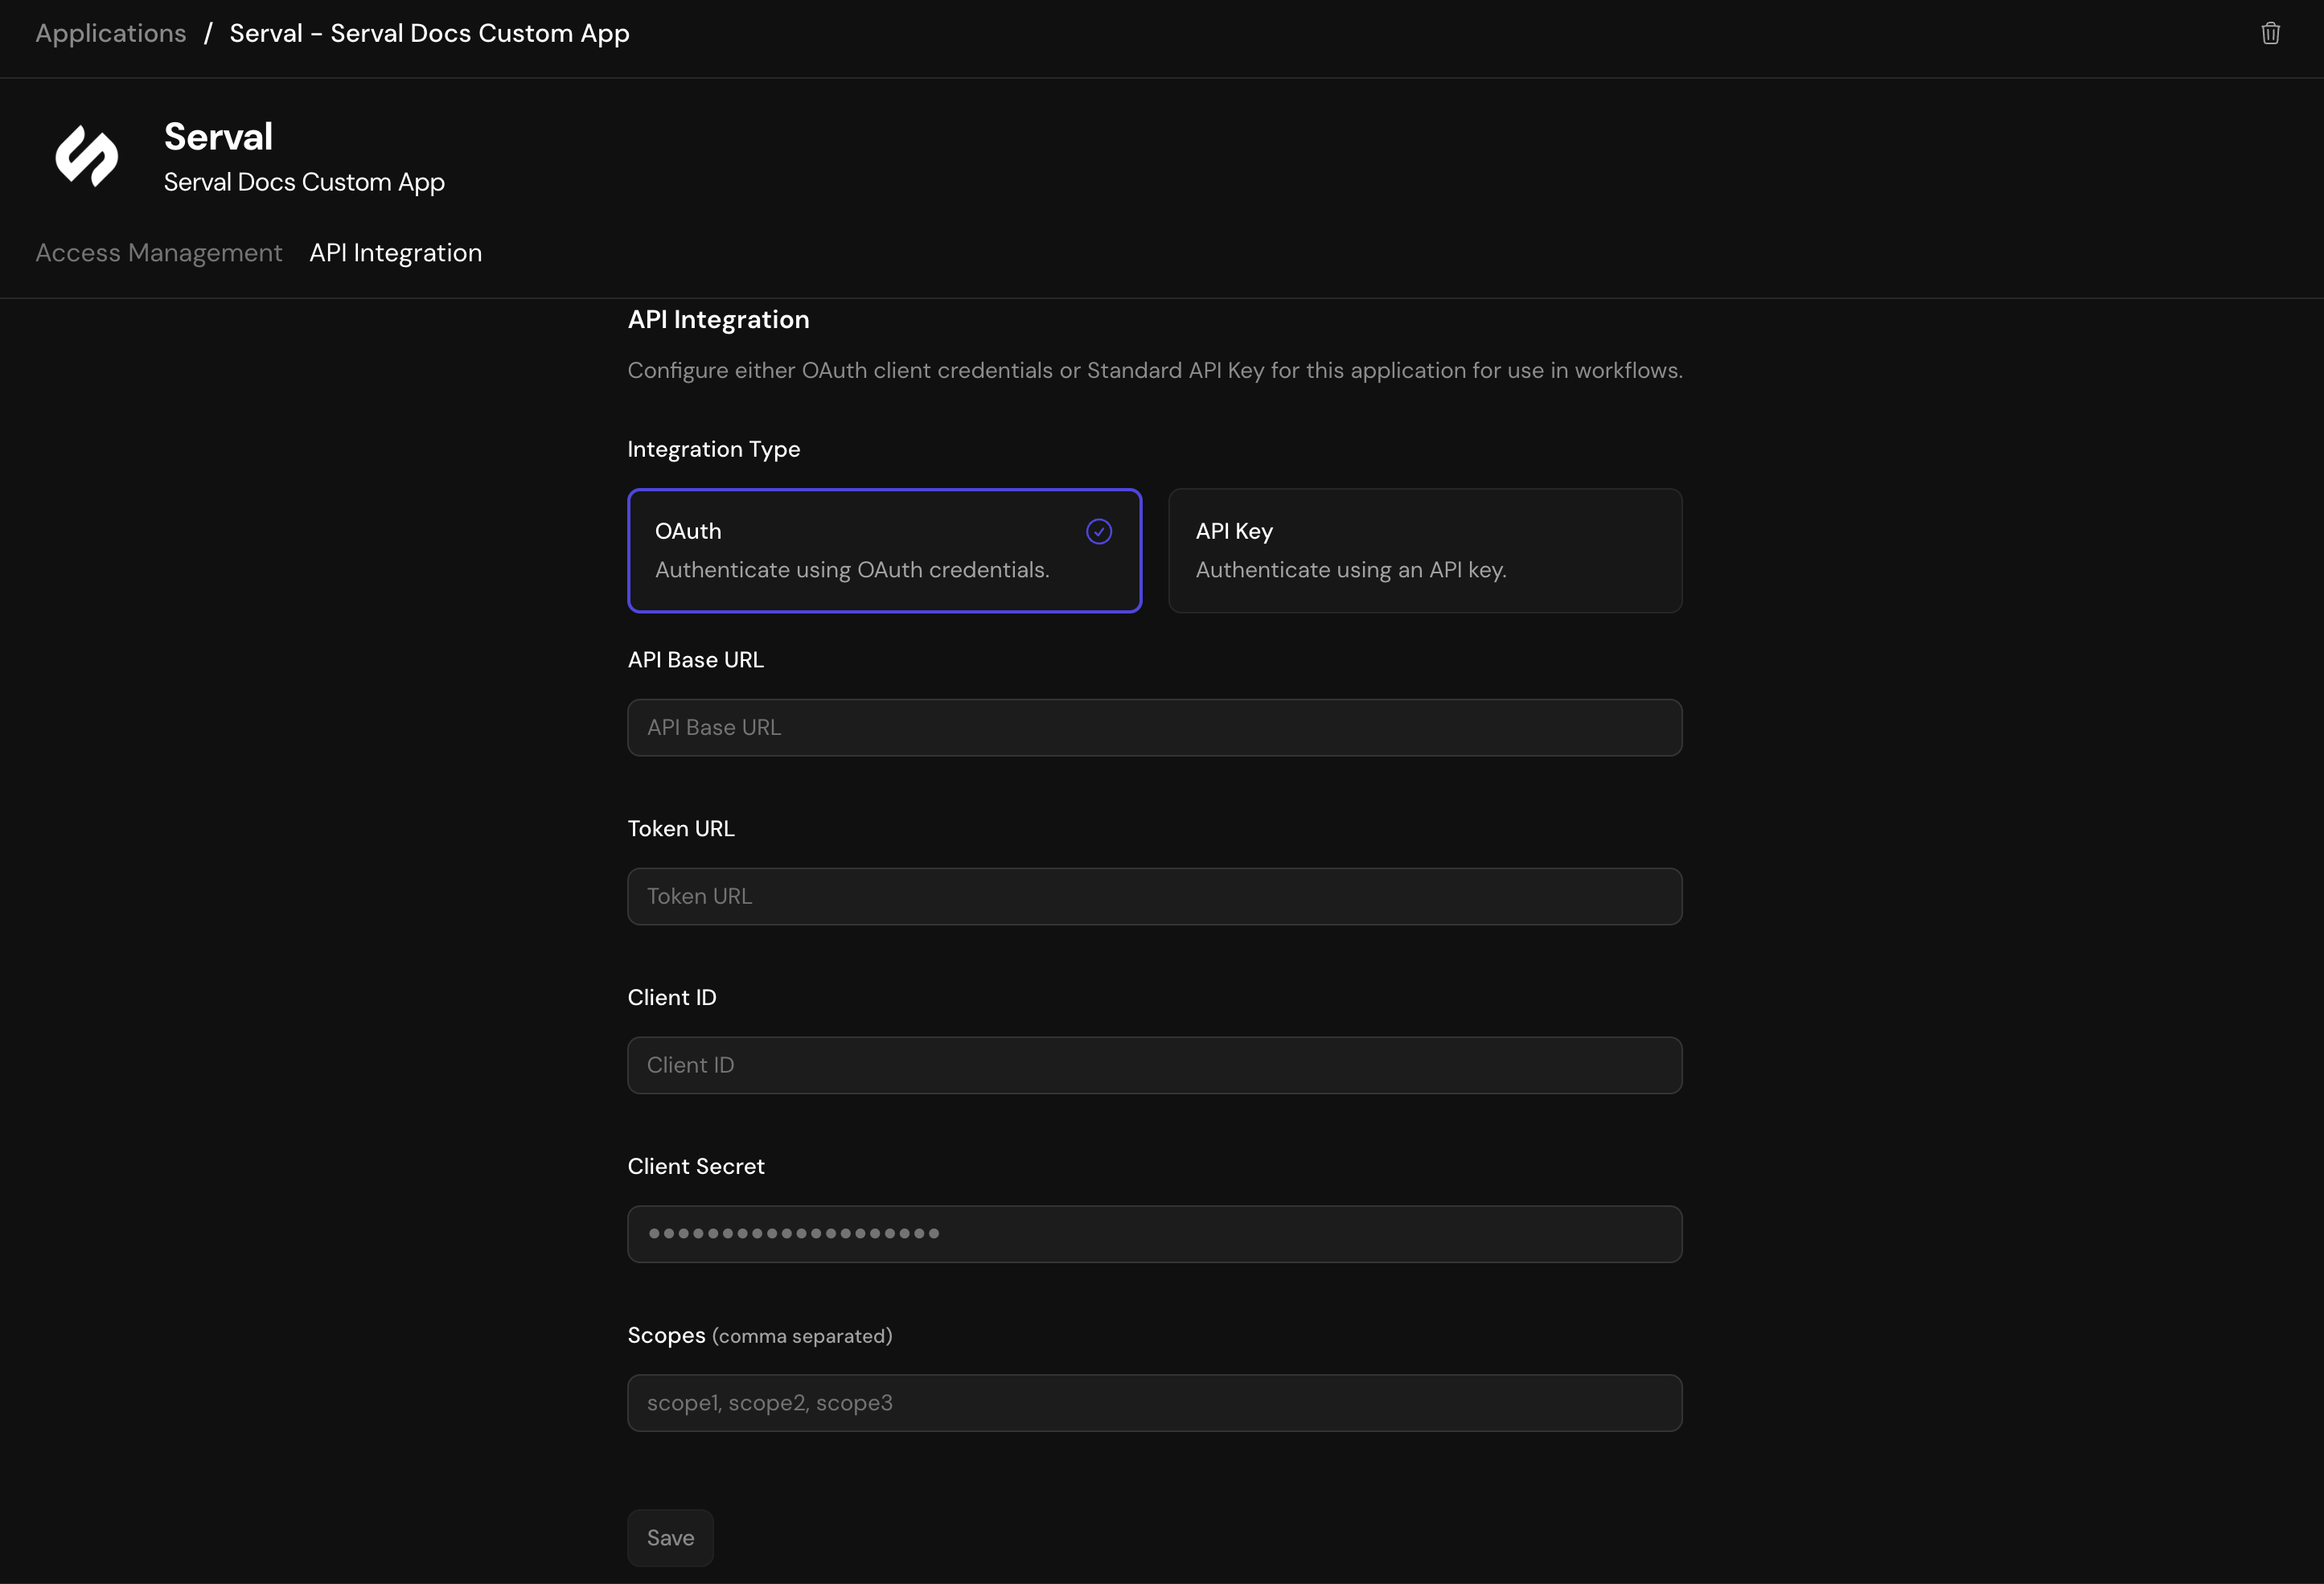Navigate to Applications via breadcrumb
The image size is (2324, 1584).
(110, 33)
